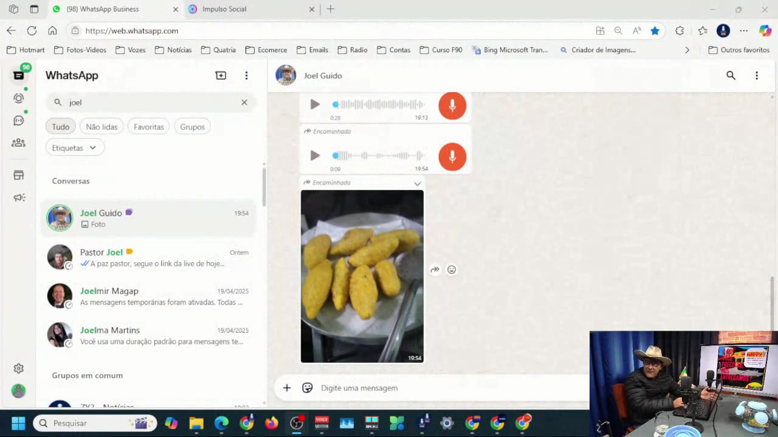The image size is (778, 437).
Task: Search within the Joel Guido conversation
Action: click(731, 75)
